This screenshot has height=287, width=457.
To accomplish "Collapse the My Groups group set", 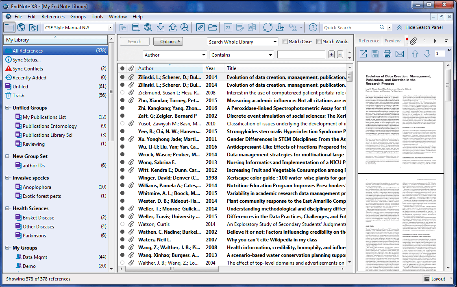I will (7, 248).
